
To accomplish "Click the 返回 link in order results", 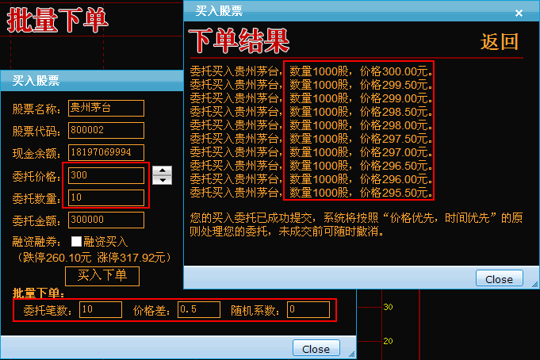I will point(500,42).
